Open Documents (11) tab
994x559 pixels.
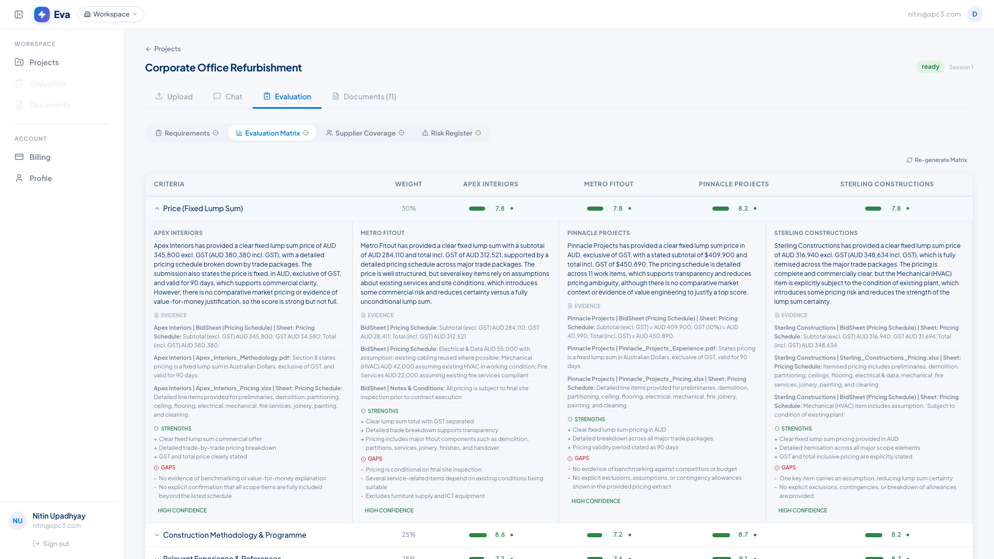[364, 97]
